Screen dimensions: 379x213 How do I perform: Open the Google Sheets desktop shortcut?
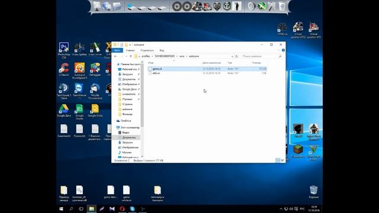pyautogui.click(x=79, y=112)
